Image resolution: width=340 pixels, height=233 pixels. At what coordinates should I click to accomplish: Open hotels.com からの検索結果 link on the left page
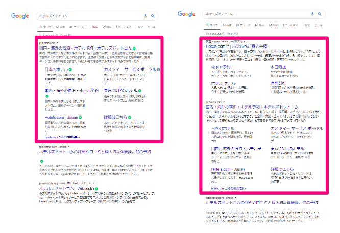click(62, 137)
